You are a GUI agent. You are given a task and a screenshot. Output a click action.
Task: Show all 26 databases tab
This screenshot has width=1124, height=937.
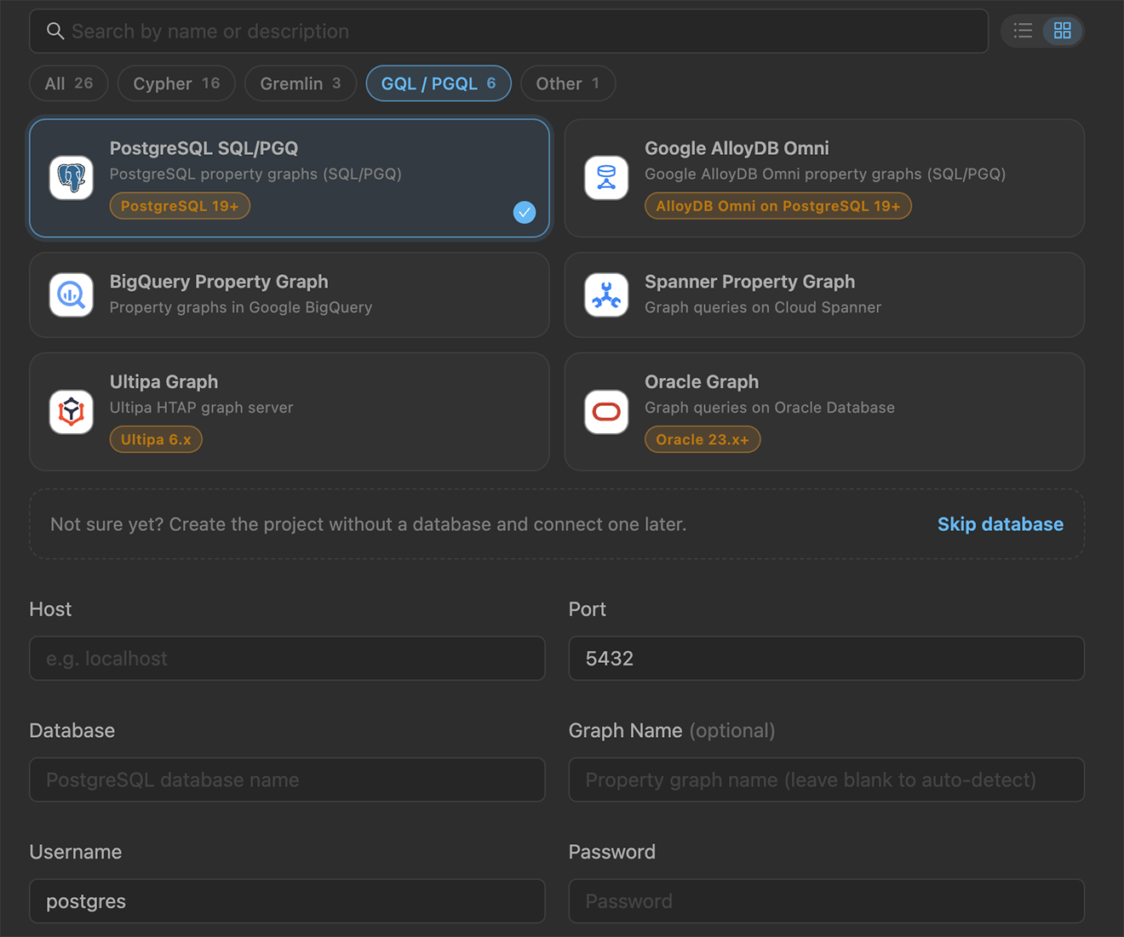pos(69,83)
